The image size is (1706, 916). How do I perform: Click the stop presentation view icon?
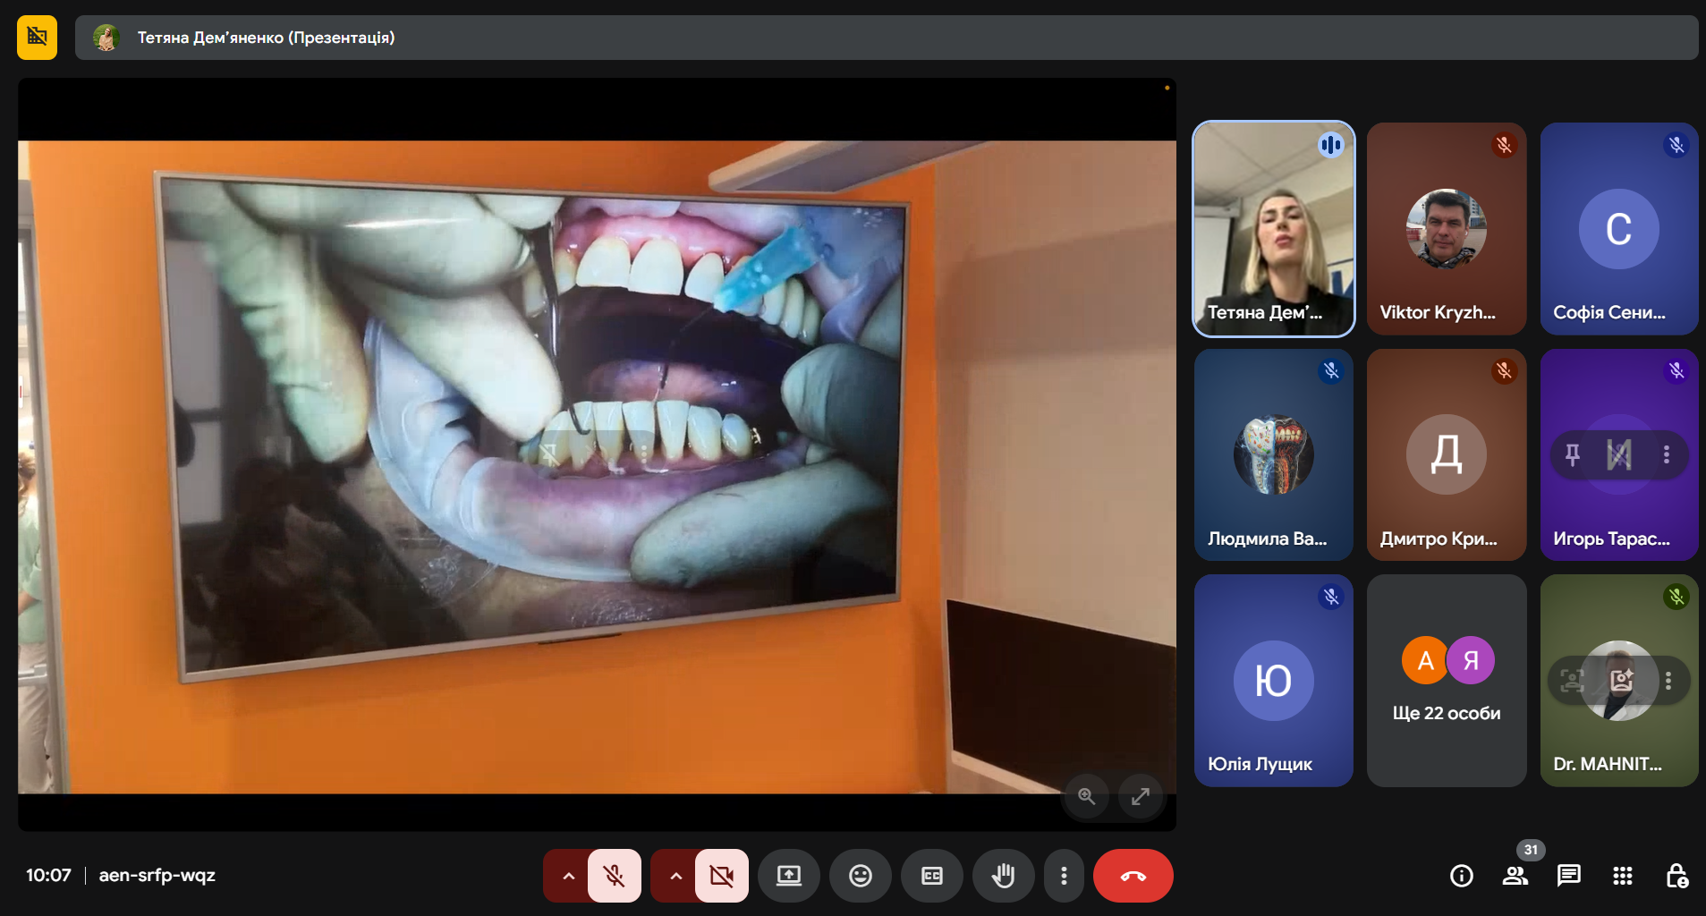37,37
